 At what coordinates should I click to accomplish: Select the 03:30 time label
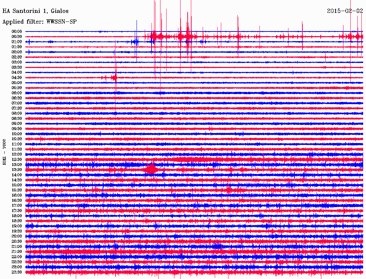(x=17, y=67)
